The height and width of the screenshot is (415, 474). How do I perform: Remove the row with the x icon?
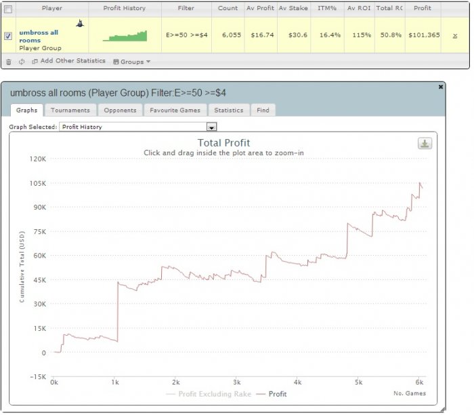pyautogui.click(x=455, y=36)
